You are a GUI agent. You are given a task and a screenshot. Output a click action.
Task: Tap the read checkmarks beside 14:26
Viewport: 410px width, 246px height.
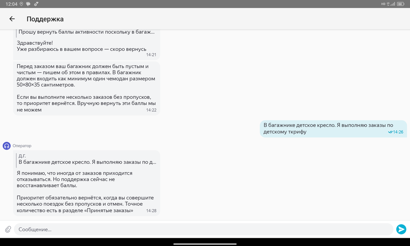[391, 132]
